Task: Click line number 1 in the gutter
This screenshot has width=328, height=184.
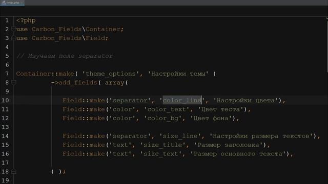Action: pos(7,20)
